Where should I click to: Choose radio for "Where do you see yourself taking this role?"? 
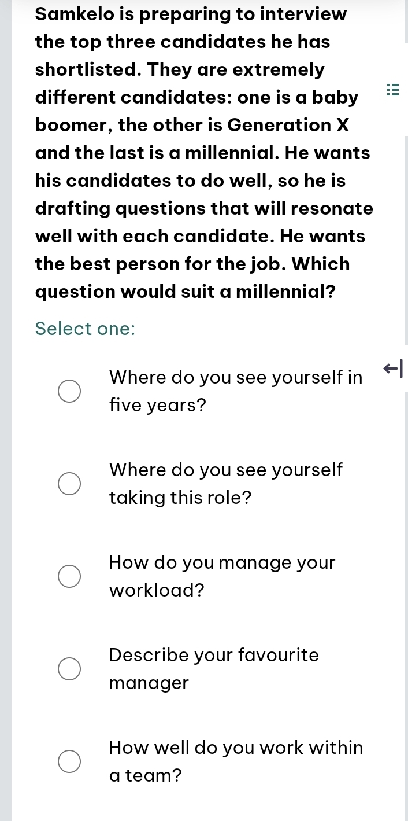pyautogui.click(x=69, y=484)
